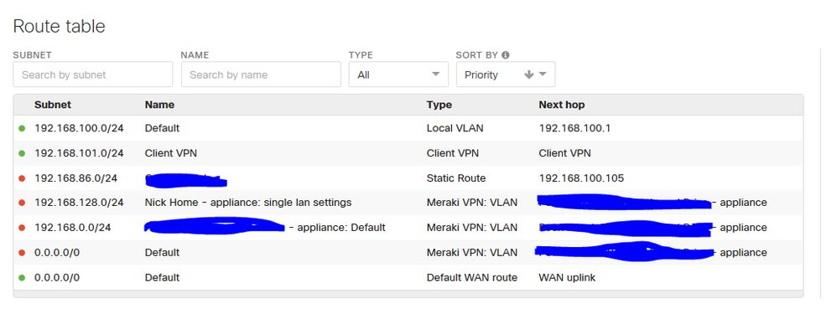Image resolution: width=837 pixels, height=319 pixels.
Task: Select the Nick Home appliance route name
Action: (x=248, y=203)
